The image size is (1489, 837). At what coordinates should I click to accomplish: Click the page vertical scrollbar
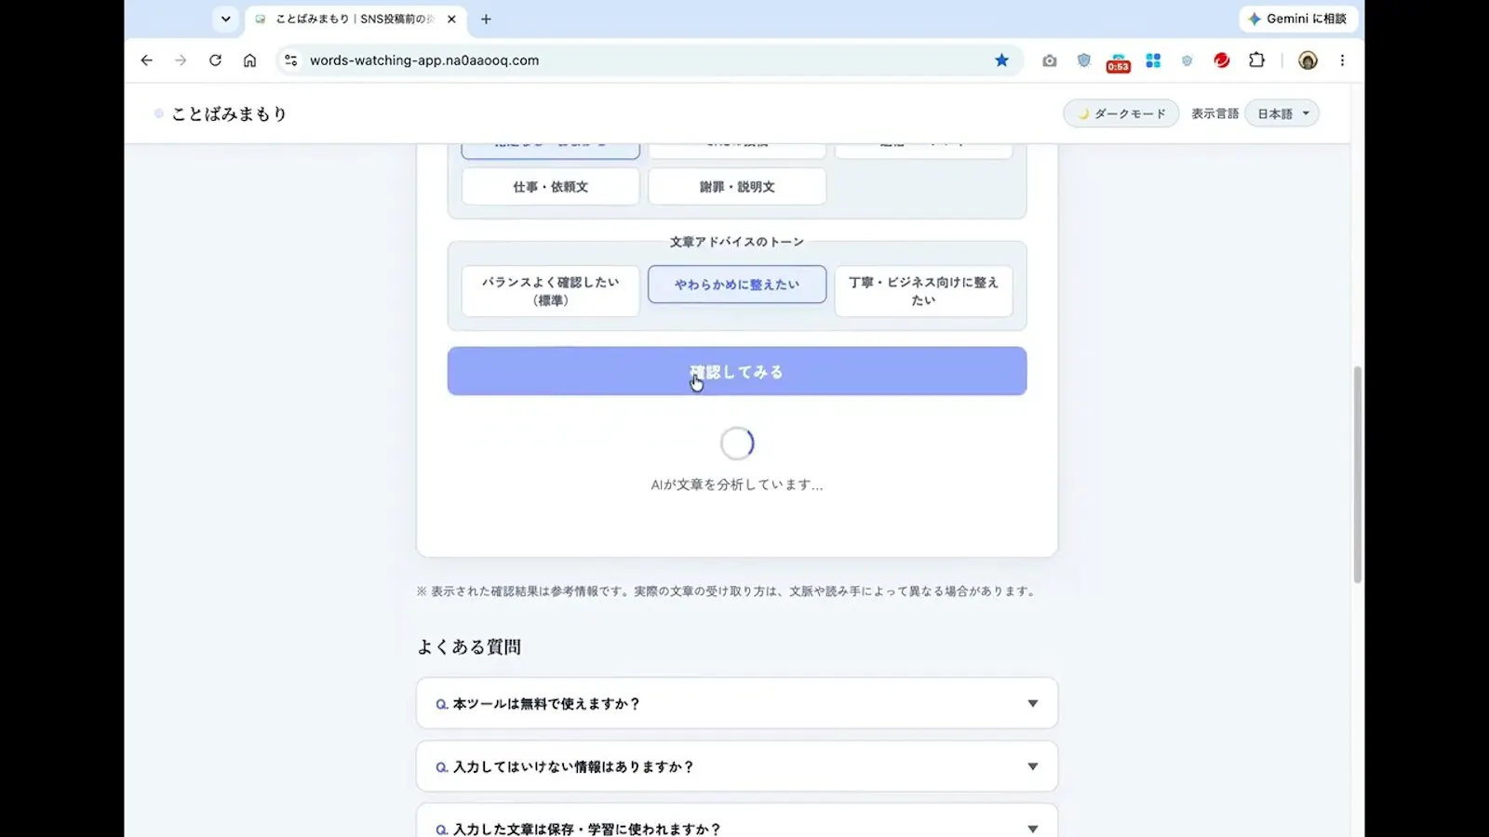tap(1358, 474)
